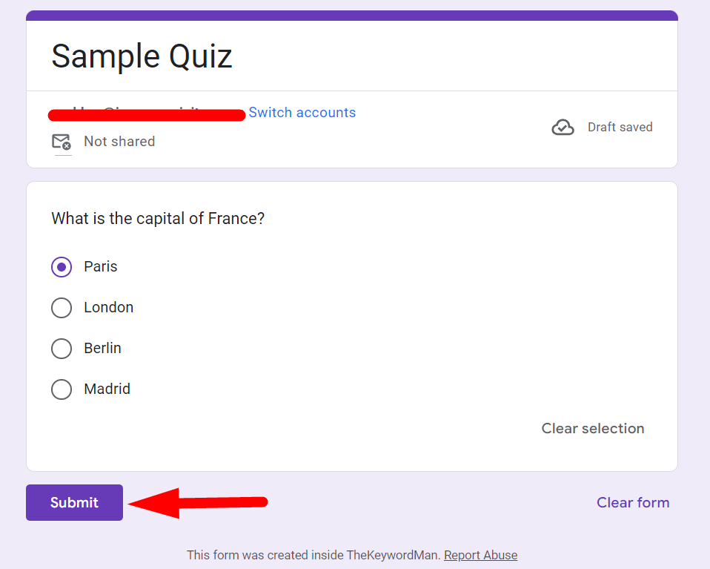This screenshot has width=710, height=569.
Task: Report Abuse on this form
Action: 480,555
